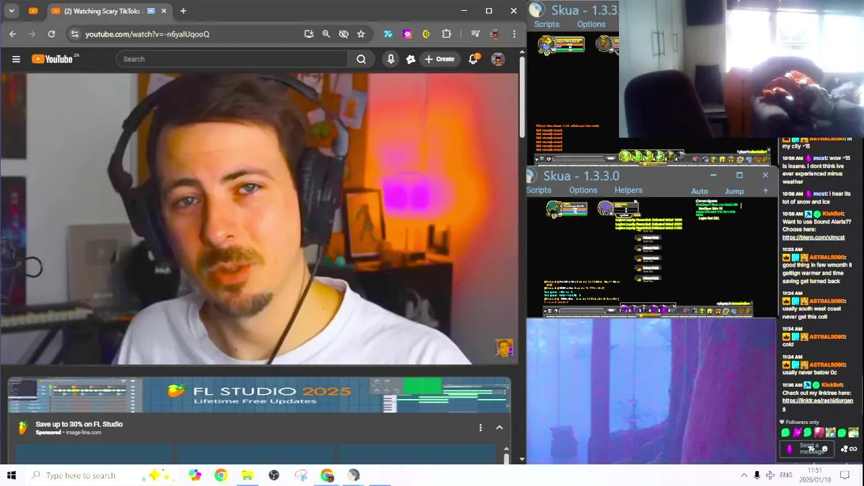Open Skua bird icon on taskbar
This screenshot has width=864, height=486.
pyautogui.click(x=354, y=475)
